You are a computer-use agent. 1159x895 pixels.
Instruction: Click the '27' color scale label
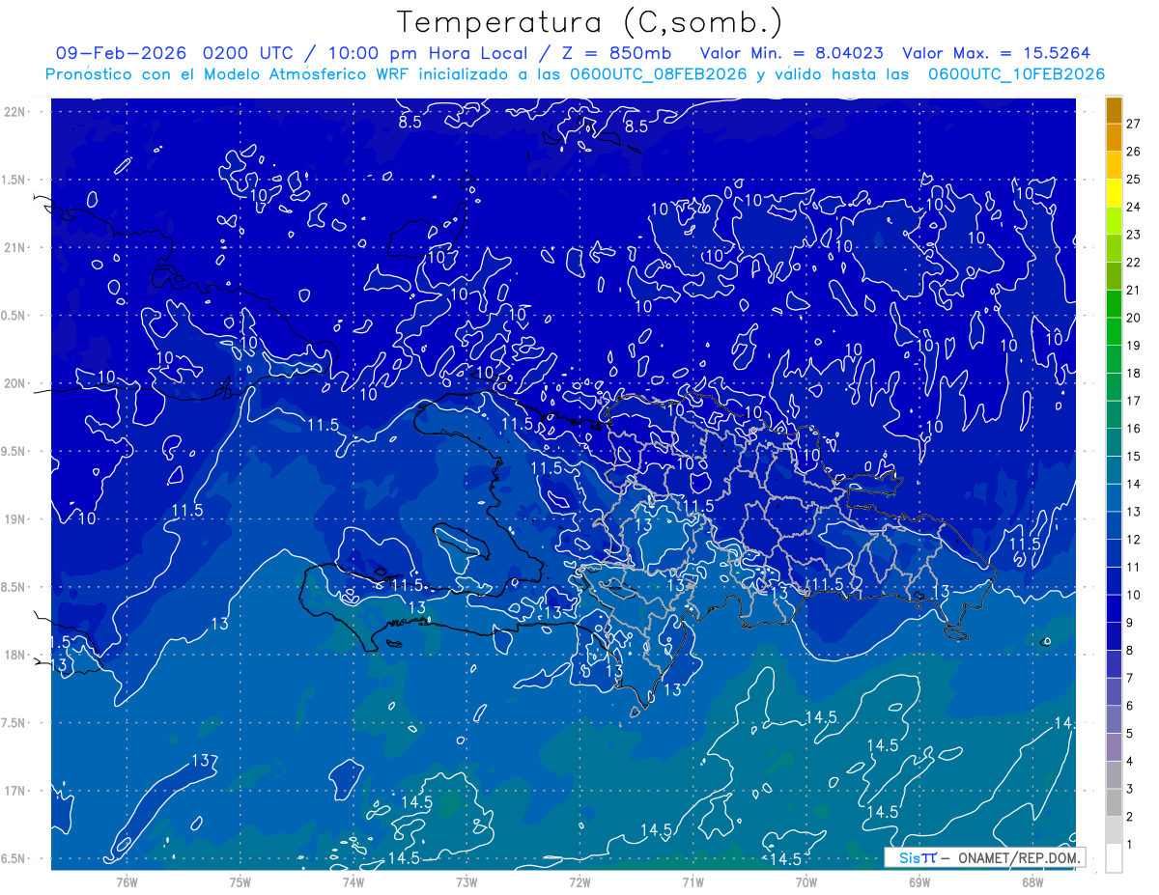click(x=1134, y=124)
